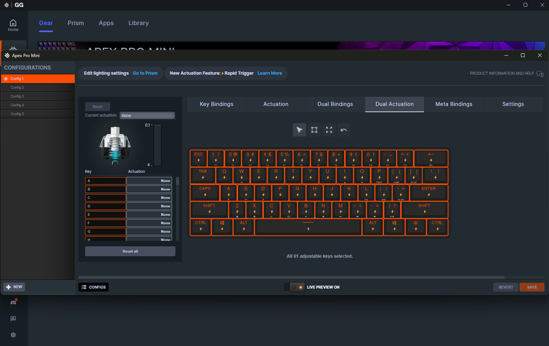Screen dimensions: 549x346
Task: Select the pointer selection tool
Action: point(299,130)
